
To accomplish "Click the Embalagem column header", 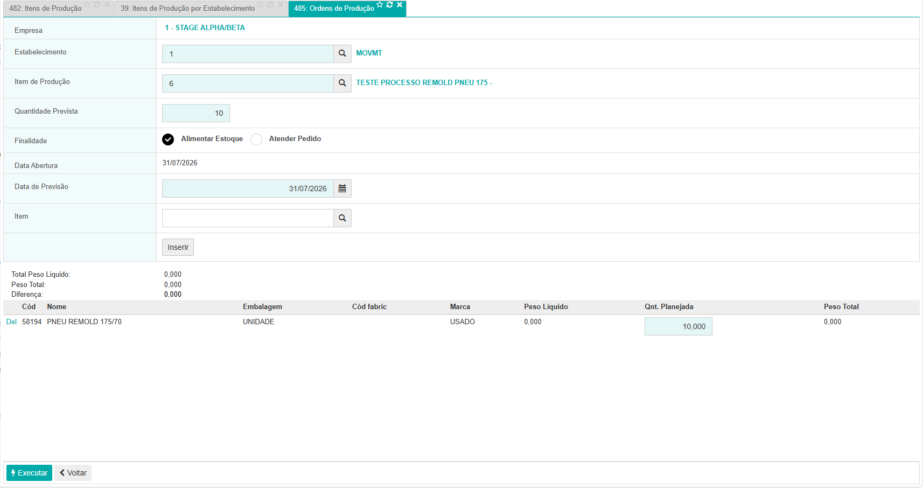I will (262, 306).
